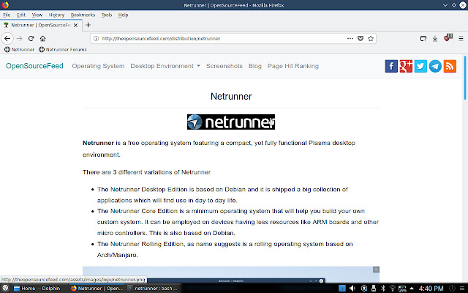468x293 pixels.
Task: Open the Wi-Fi network tray icon
Action: 393,288
